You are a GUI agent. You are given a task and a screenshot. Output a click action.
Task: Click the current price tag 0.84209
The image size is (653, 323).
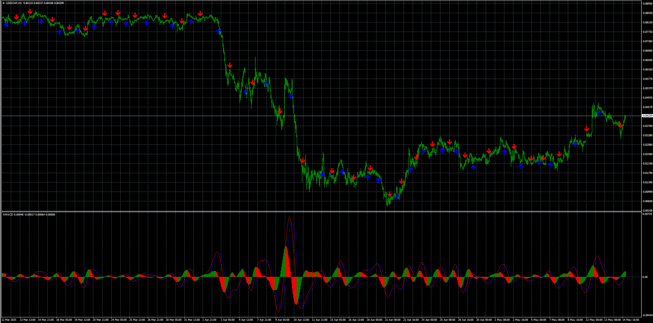coord(647,116)
